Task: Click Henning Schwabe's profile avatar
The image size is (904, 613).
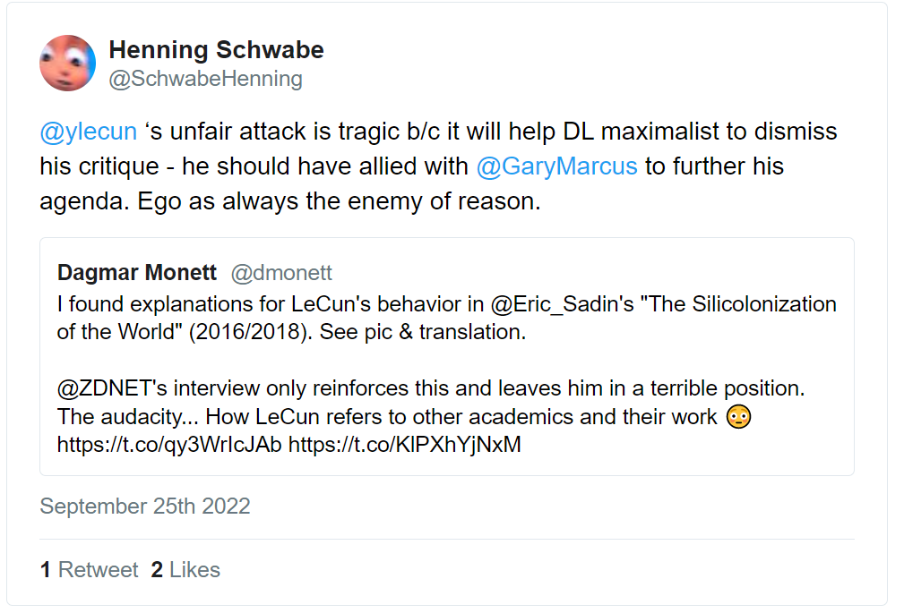Action: pos(67,63)
